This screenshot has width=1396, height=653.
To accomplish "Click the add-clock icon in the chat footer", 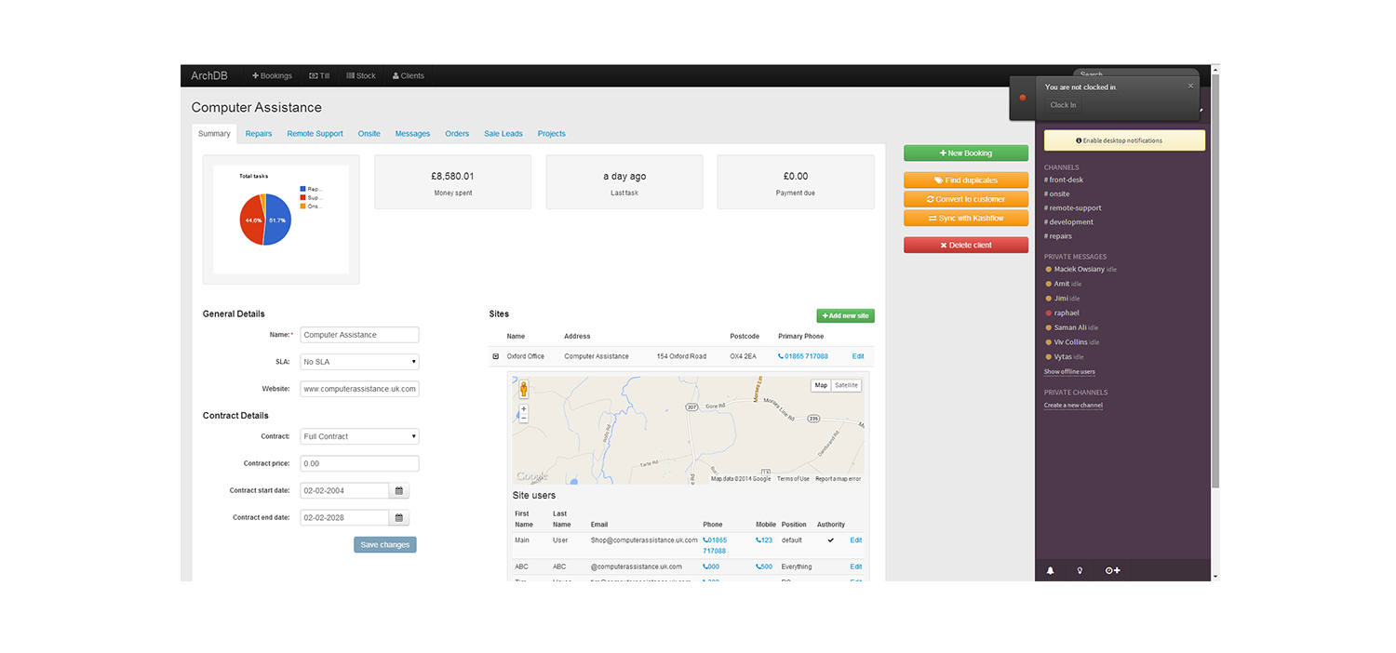I will coord(1112,570).
